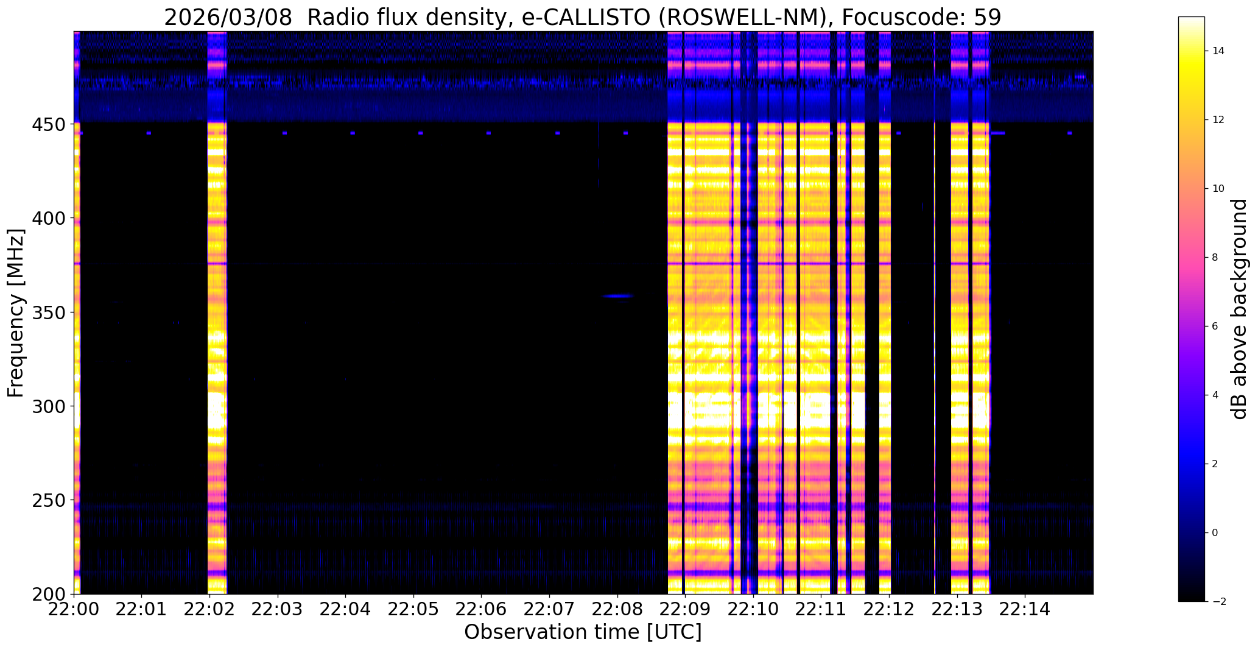Click the 200 MHz frequency tick label
Viewport: 1258px width, 650px height.
pyautogui.click(x=50, y=595)
